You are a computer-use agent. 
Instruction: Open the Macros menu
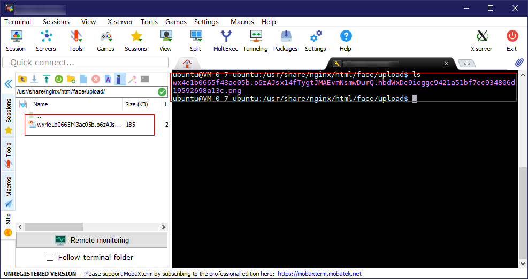[242, 22]
